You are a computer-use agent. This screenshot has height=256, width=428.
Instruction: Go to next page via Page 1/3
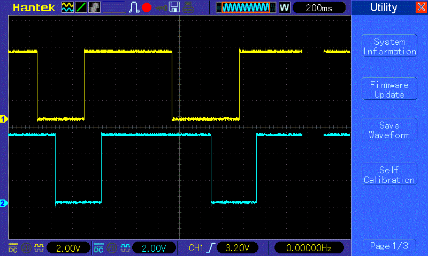(x=389, y=246)
